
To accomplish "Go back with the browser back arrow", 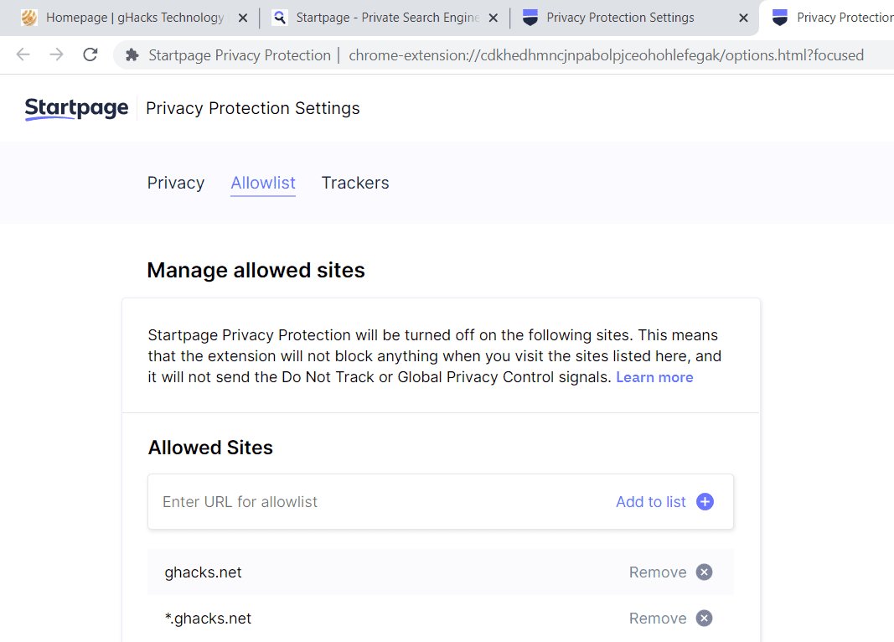I will [x=23, y=54].
